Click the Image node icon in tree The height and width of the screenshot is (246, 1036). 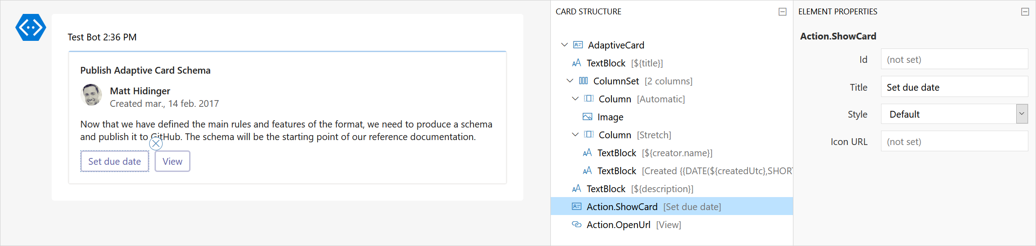click(x=587, y=117)
